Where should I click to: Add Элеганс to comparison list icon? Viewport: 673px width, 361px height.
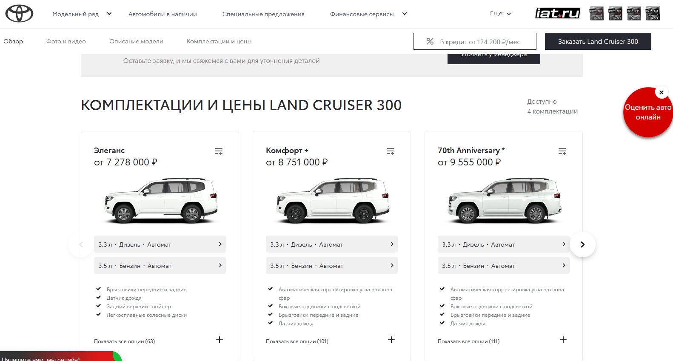pos(219,151)
